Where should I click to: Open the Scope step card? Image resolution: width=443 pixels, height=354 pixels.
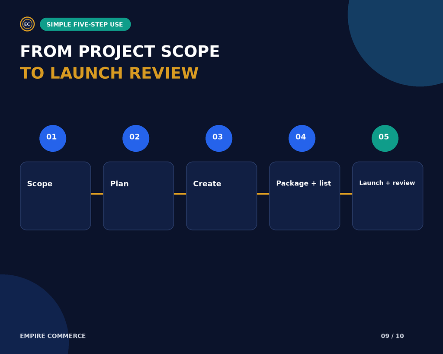[x=55, y=196]
